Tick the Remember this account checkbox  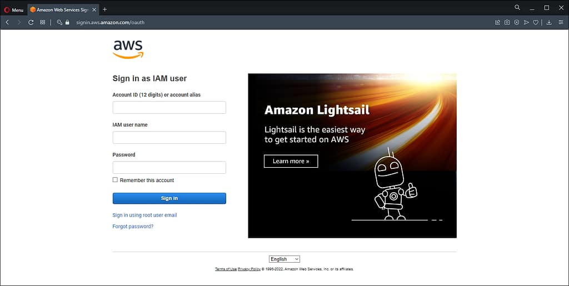click(115, 180)
